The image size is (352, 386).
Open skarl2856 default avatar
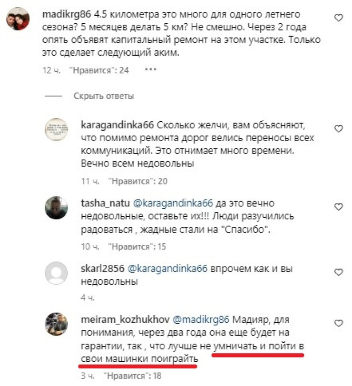56,273
